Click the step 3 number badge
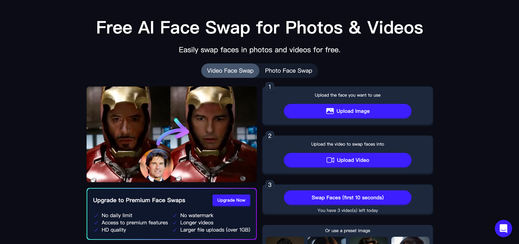This screenshot has width=519, height=244. click(270, 185)
